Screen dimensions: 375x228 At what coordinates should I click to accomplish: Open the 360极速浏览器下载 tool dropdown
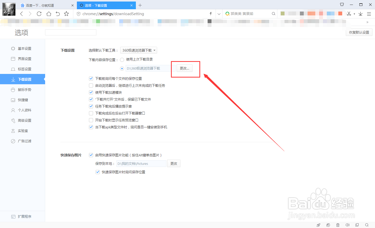tap(139, 50)
